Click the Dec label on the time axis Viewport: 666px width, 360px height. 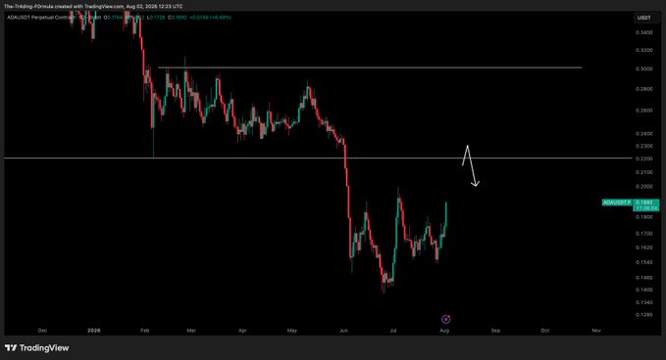coord(42,331)
